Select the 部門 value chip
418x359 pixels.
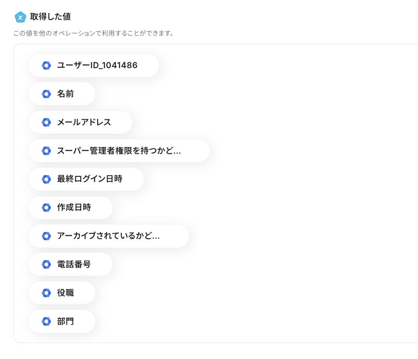66,321
